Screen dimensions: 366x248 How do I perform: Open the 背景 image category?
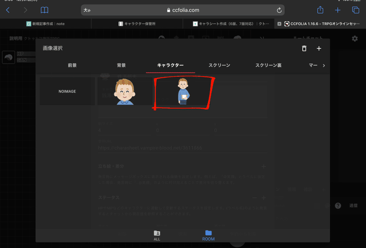point(121,65)
